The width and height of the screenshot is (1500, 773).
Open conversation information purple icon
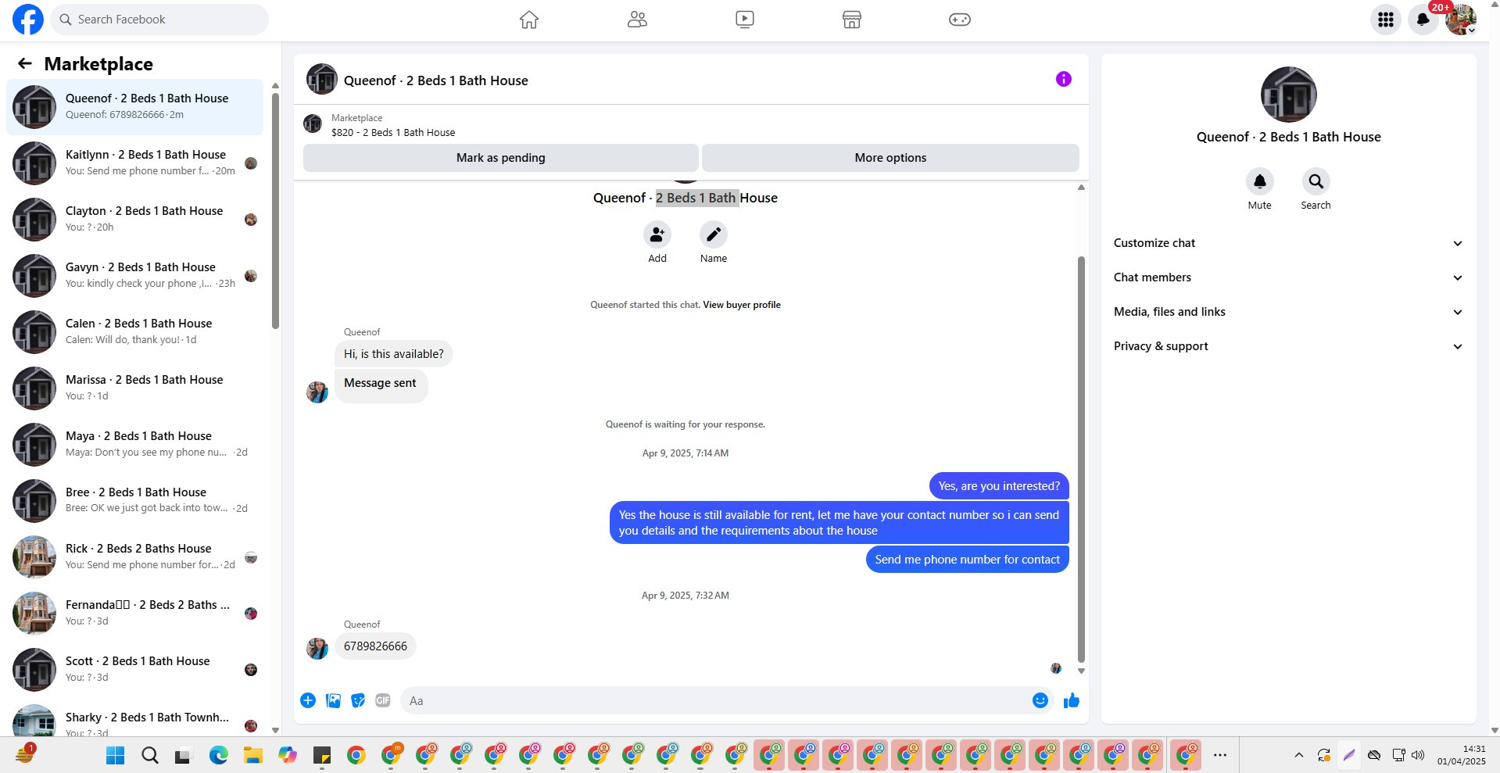point(1063,79)
